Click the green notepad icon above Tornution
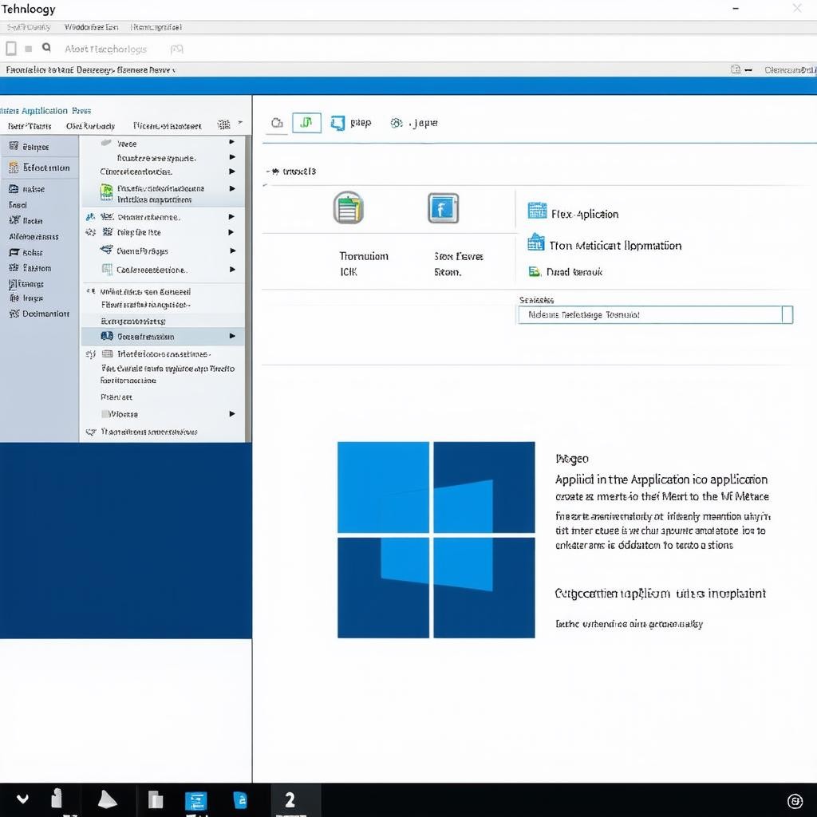817x817 pixels. (348, 208)
